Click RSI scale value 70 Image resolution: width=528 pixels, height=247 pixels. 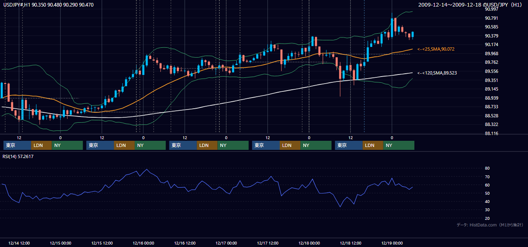[x=487, y=177]
